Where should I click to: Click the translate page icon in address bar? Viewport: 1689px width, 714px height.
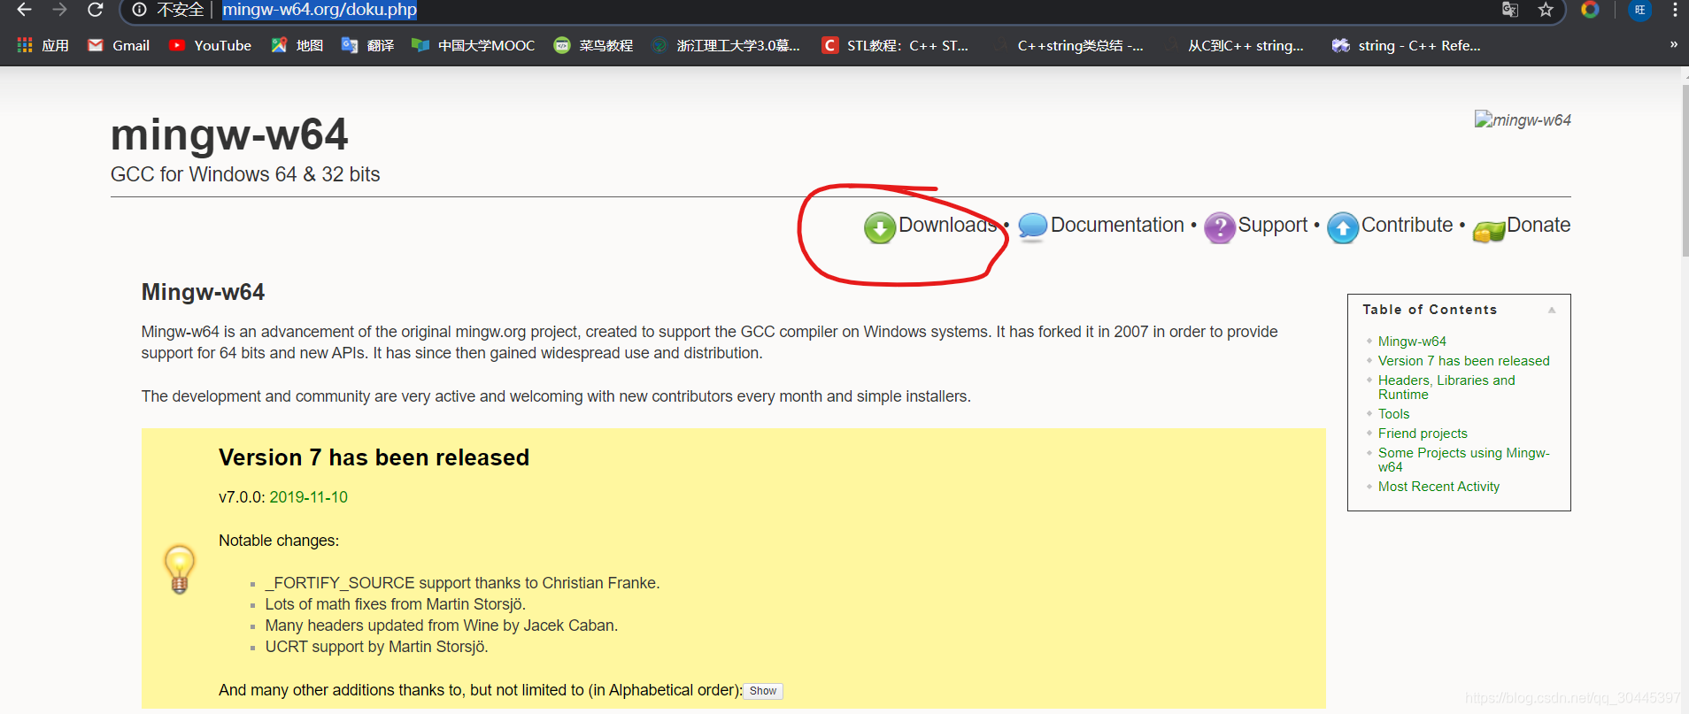click(x=1510, y=10)
